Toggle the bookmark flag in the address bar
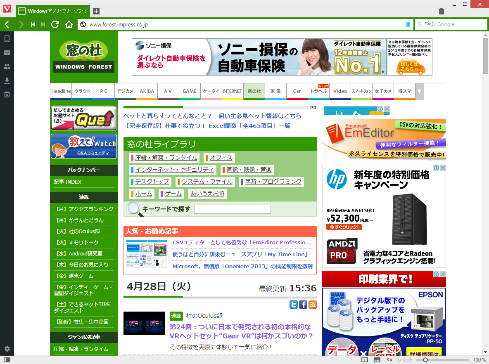 click(408, 25)
